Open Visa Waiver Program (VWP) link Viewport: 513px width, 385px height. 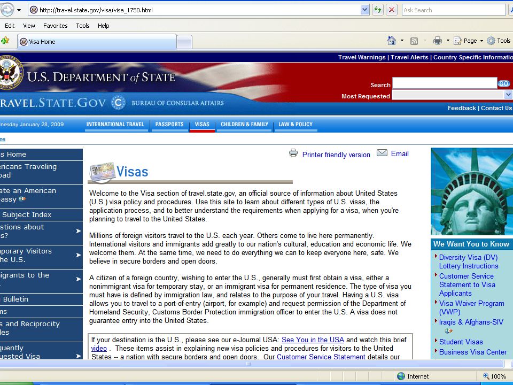(x=471, y=307)
